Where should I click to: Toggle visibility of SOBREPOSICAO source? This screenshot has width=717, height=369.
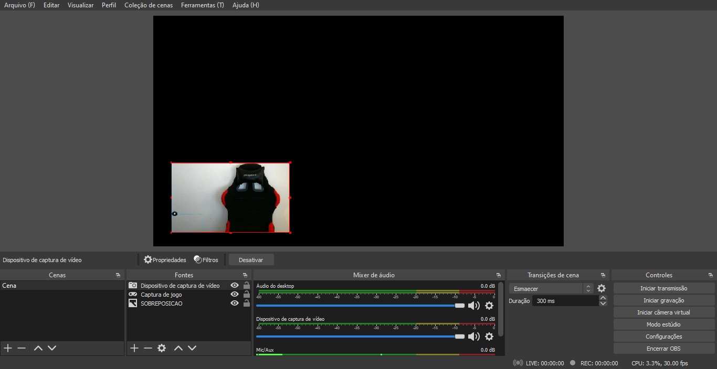click(235, 303)
